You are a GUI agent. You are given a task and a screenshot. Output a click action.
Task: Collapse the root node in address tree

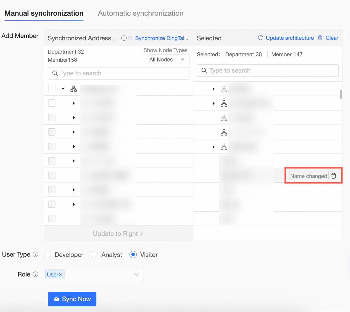pos(63,89)
